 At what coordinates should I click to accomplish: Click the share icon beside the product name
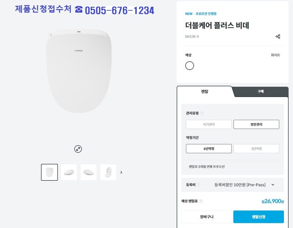pyautogui.click(x=278, y=37)
